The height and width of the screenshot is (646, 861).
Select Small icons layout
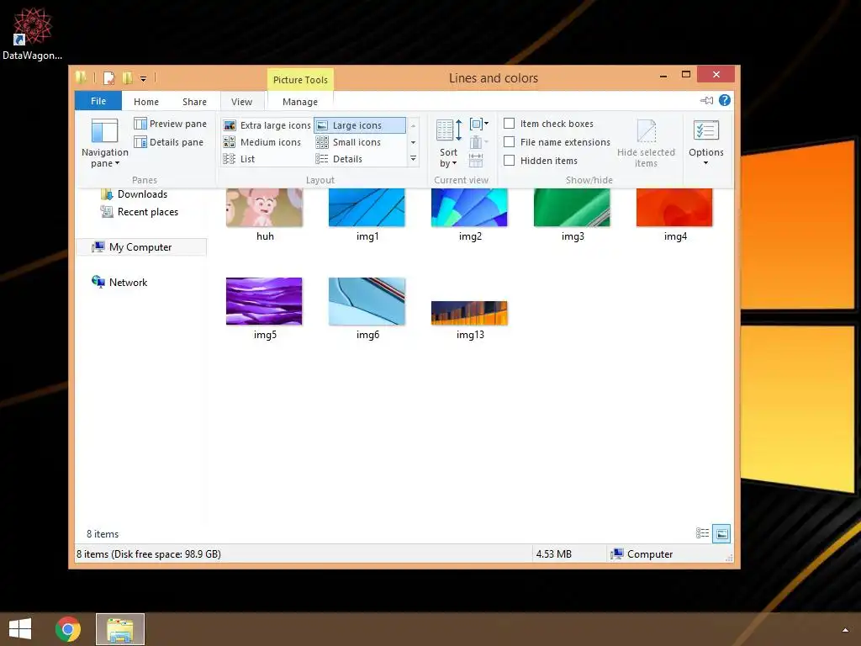(x=349, y=142)
